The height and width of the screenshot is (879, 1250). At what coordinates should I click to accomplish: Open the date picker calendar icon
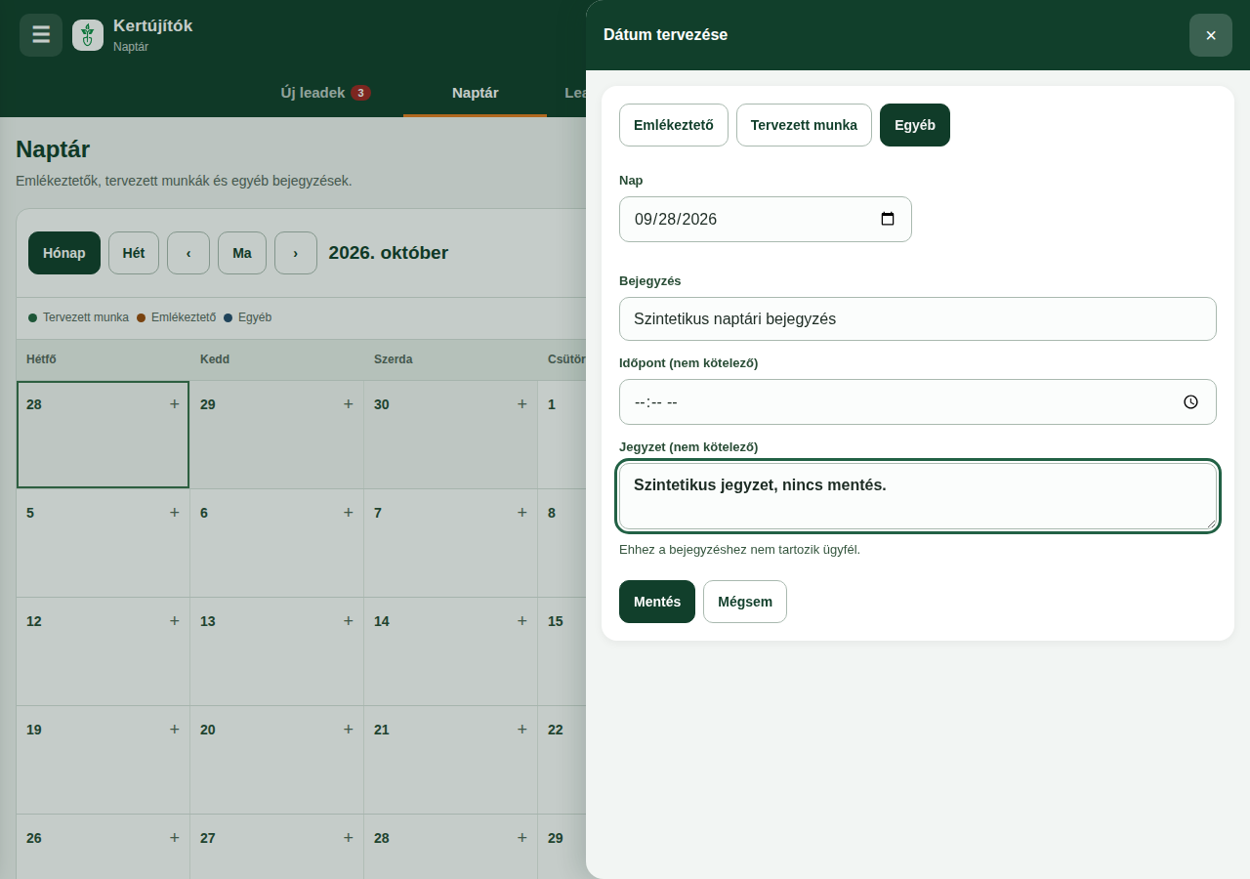[x=888, y=219]
